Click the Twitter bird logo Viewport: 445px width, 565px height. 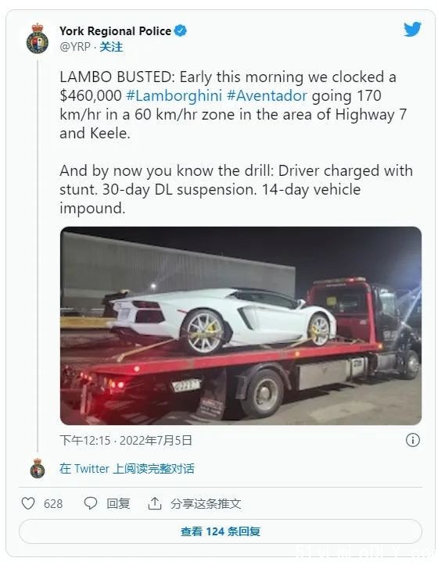point(412,30)
